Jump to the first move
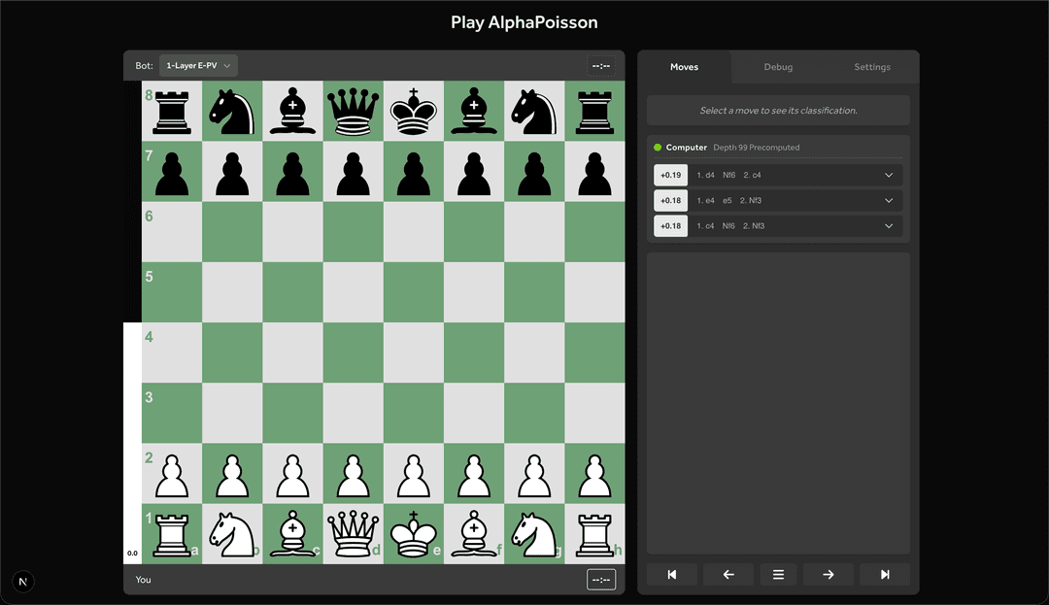Viewport: 1049px width, 605px height. coord(672,574)
